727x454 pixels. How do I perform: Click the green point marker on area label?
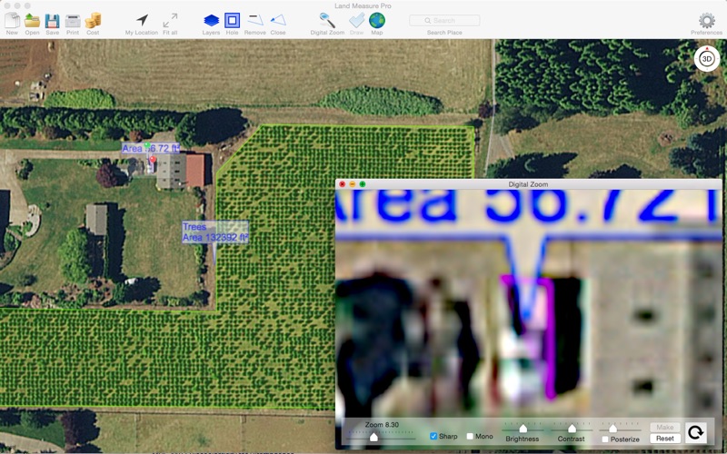(x=147, y=145)
